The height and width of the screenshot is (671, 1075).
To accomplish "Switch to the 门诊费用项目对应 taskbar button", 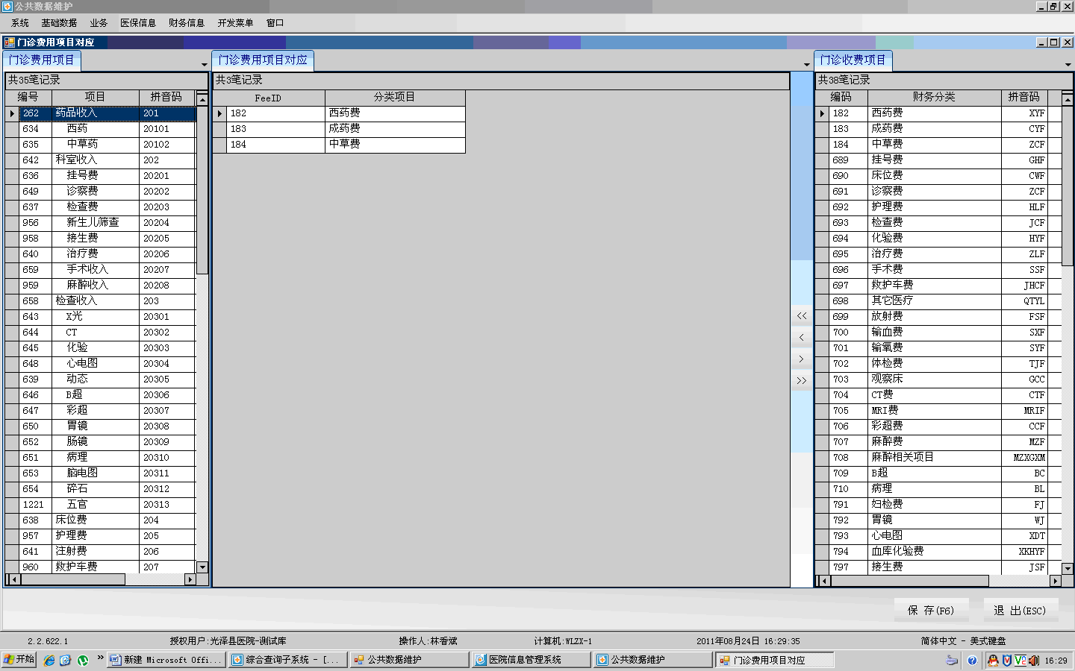I will (775, 660).
